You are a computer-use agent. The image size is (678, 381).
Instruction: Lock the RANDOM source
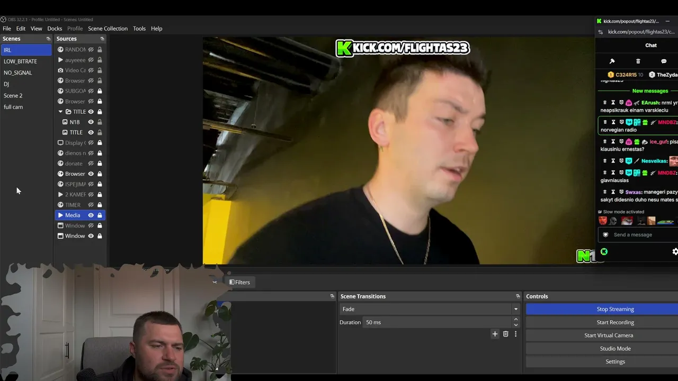pyautogui.click(x=100, y=50)
